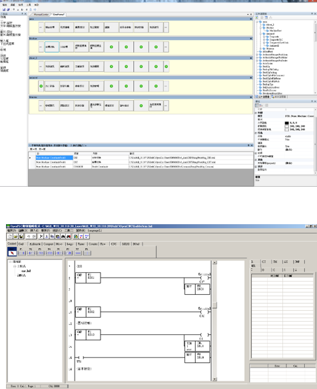Viewport: 317px width, 389px height.
Task: Click the Save icon in OpenPLC toolbar
Action: (x=21, y=236)
